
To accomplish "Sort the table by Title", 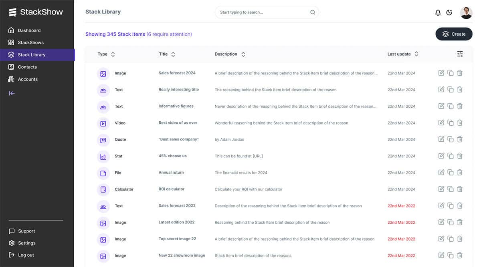I will 173,54.
